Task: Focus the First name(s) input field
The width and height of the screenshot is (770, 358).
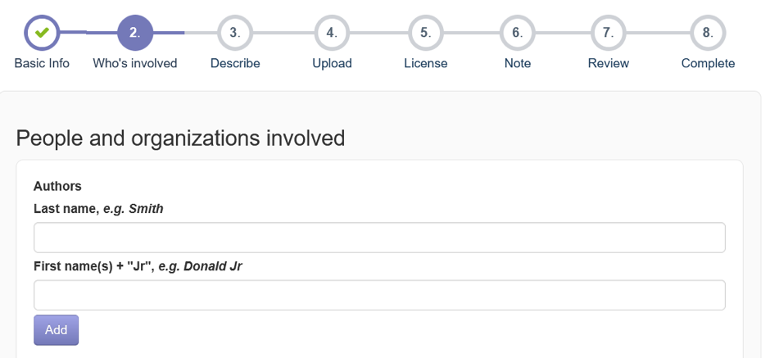Action: pyautogui.click(x=379, y=295)
